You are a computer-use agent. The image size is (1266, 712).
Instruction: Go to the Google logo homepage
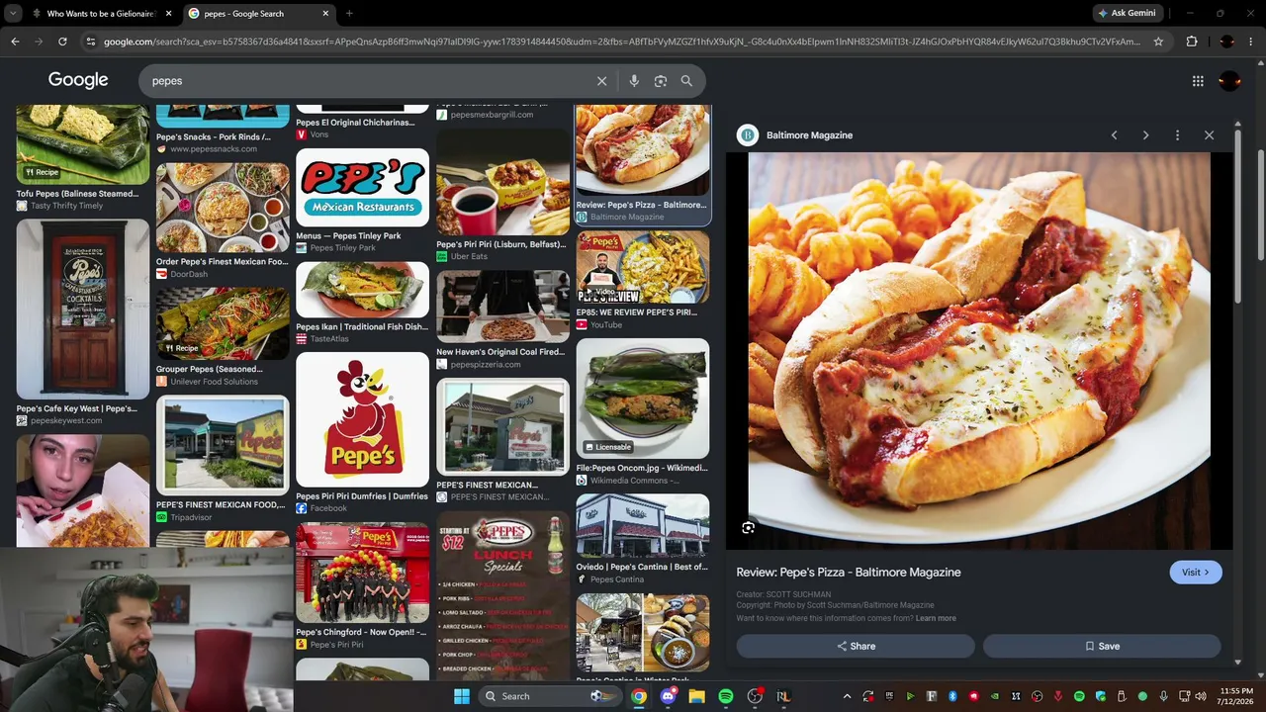[x=78, y=80]
